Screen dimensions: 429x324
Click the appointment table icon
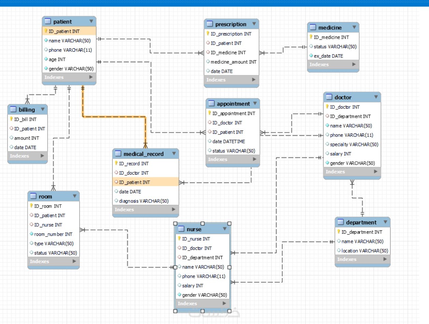(x=211, y=104)
